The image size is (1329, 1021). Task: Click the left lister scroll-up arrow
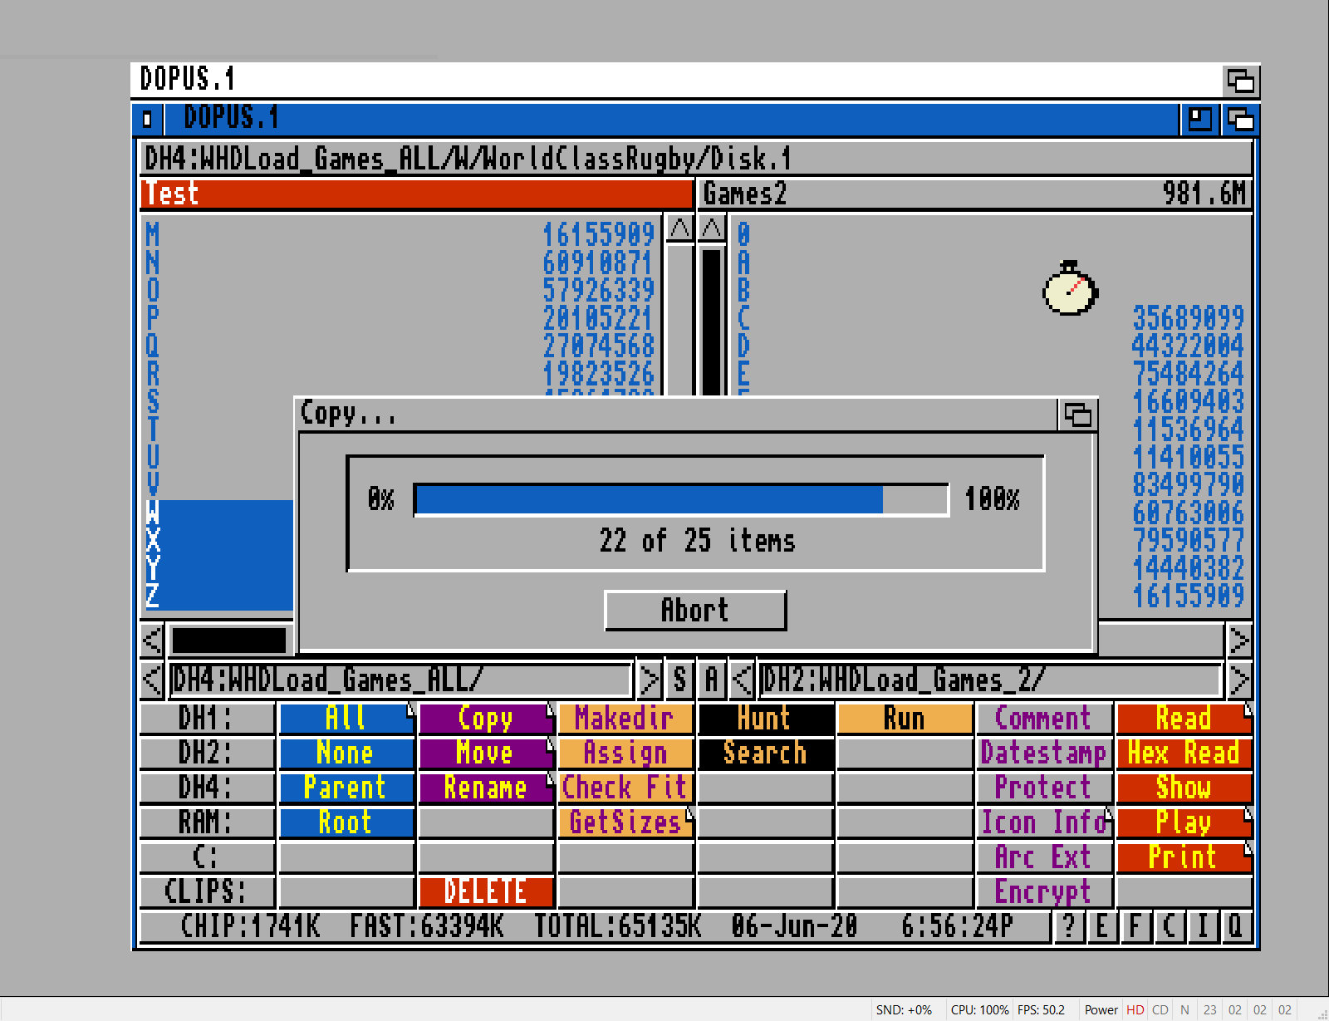pos(679,228)
